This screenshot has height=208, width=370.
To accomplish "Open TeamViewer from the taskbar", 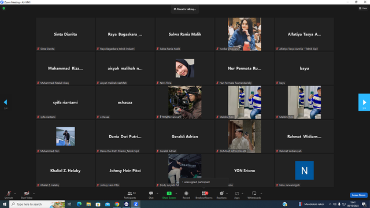I will click(126, 204).
